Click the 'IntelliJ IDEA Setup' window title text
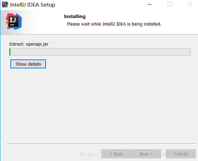This screenshot has width=198, height=161. 32,5
